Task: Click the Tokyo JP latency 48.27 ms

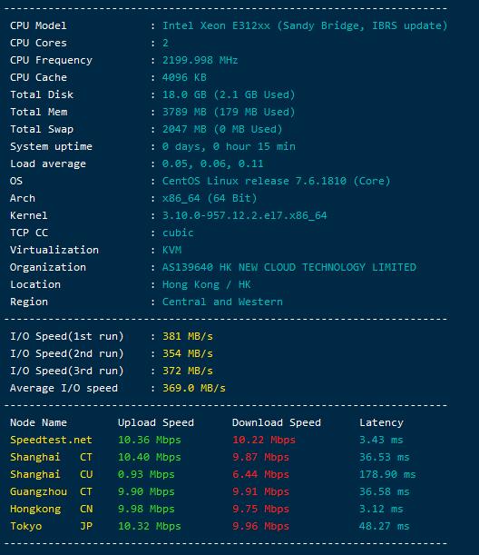Action: (385, 526)
